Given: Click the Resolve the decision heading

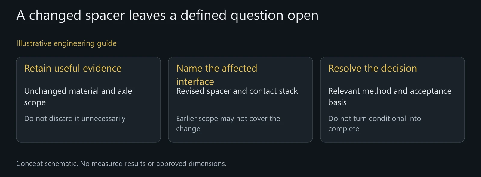Looking at the screenshot, I should tap(372, 68).
